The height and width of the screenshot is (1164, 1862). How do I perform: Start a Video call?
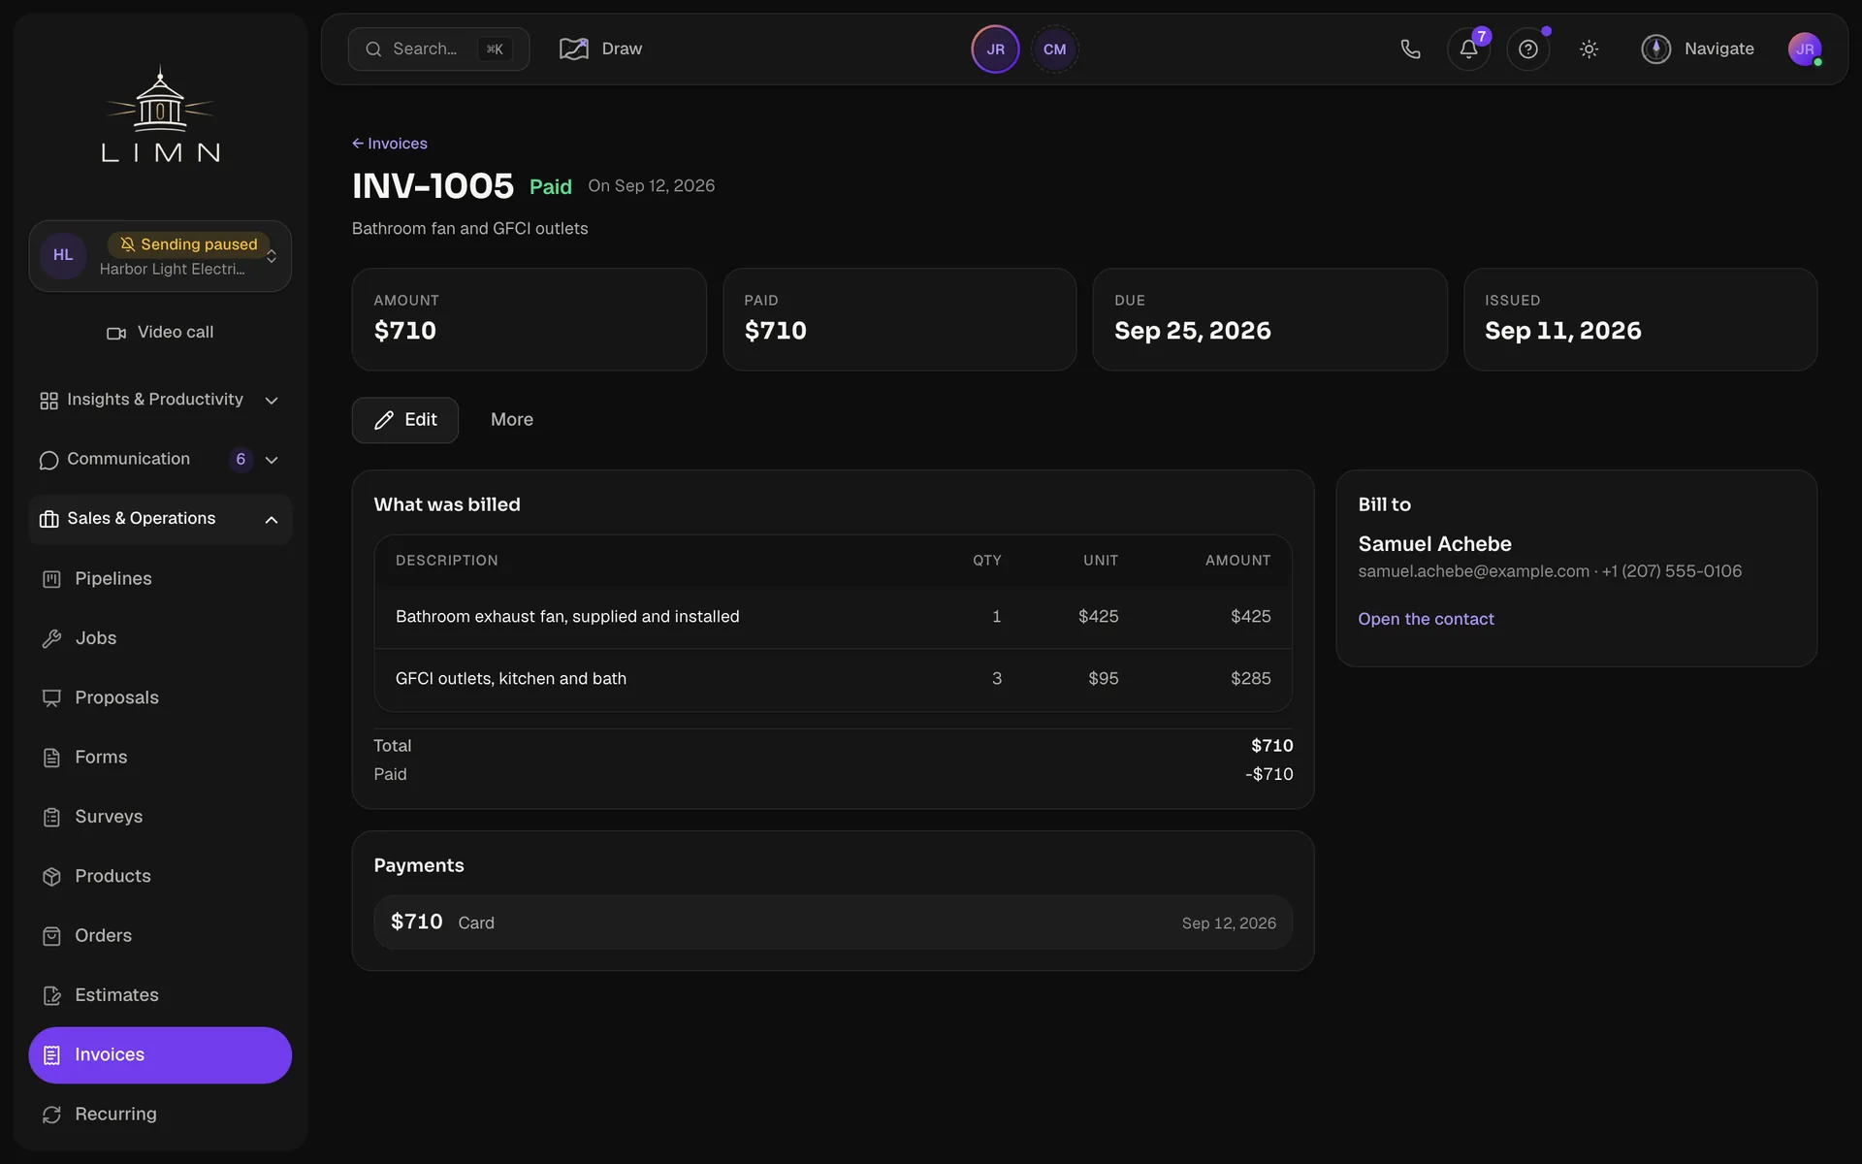[x=160, y=333]
